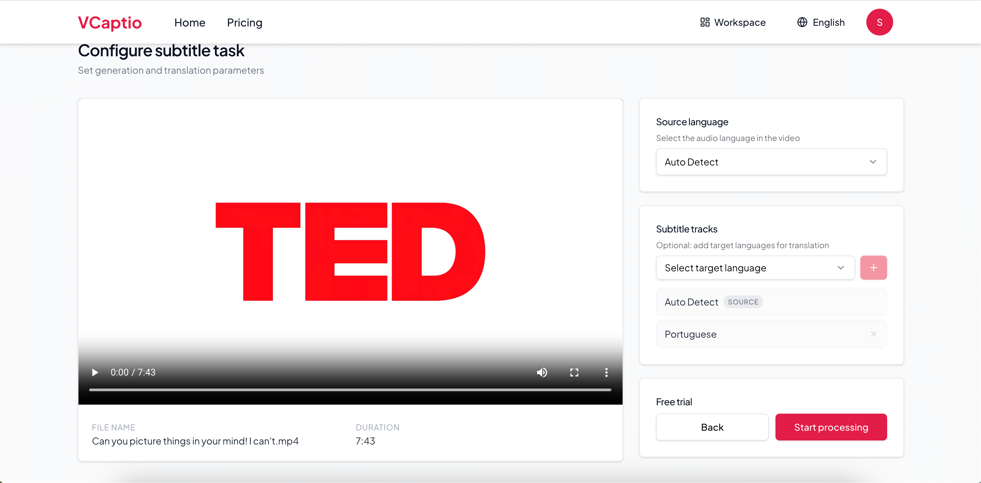Open the Pricing page
This screenshot has width=981, height=483.
point(244,22)
